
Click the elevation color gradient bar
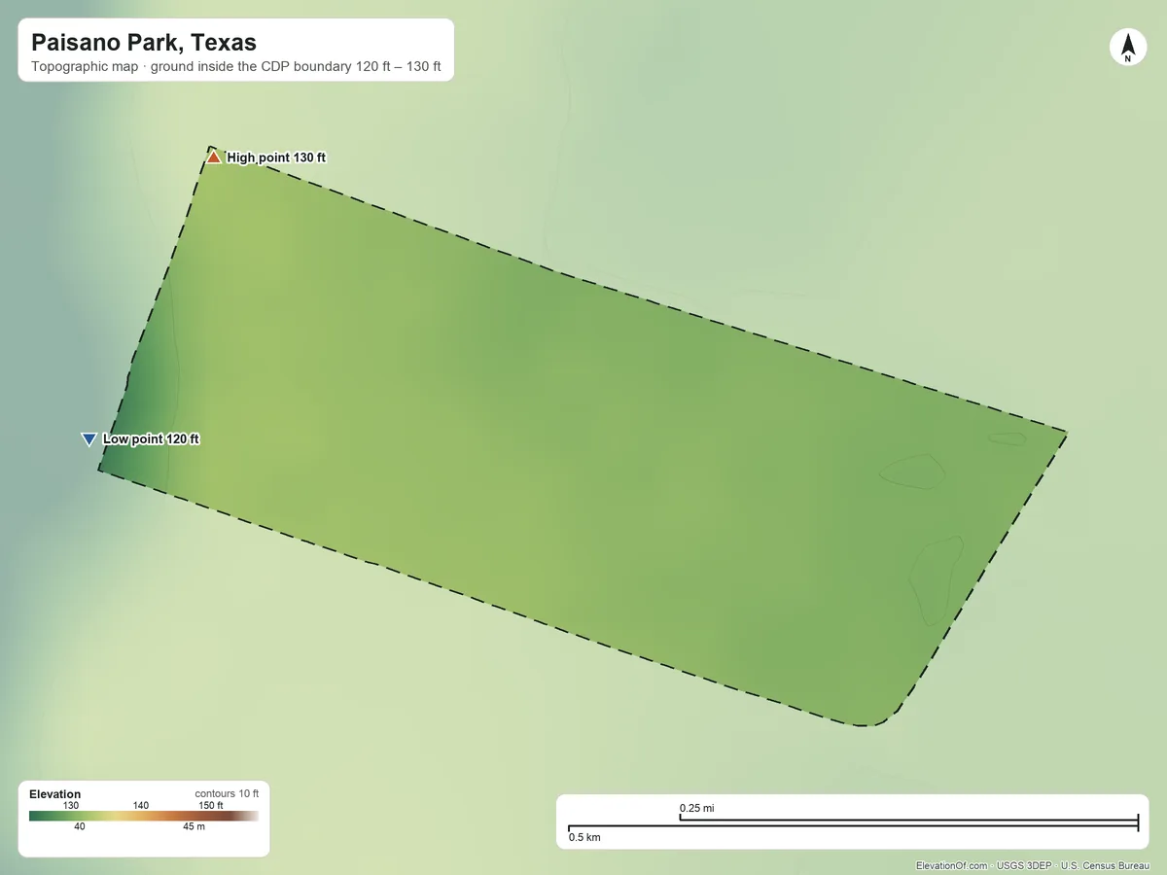(x=144, y=817)
